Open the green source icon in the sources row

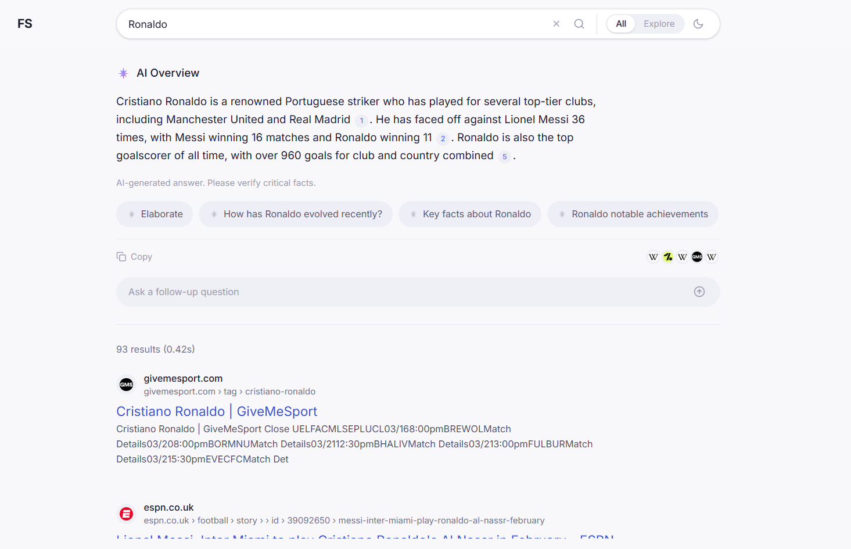tap(668, 257)
